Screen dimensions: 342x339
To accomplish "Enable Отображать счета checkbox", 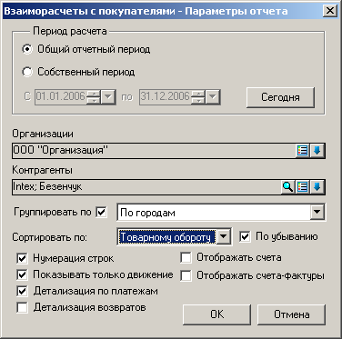I will pos(186,258).
